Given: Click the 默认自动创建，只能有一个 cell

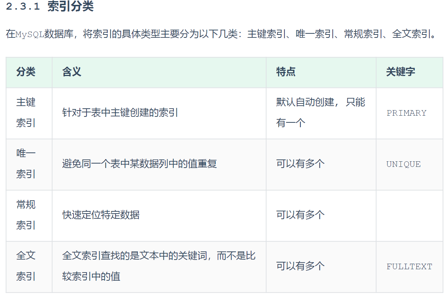Looking at the screenshot, I should pyautogui.click(x=320, y=112).
